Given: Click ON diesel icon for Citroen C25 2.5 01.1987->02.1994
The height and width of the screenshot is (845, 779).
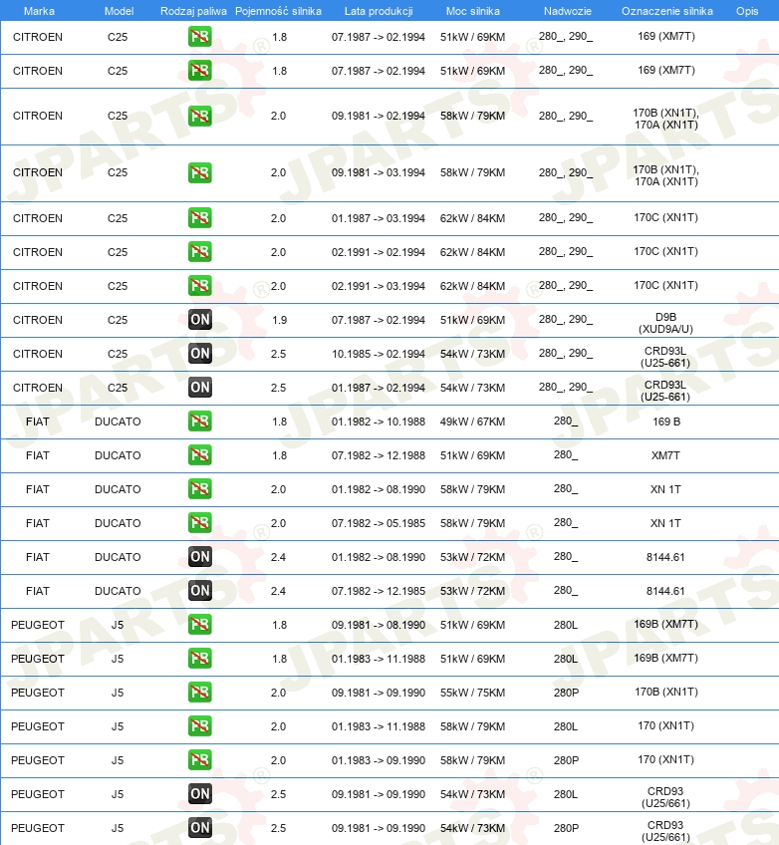Looking at the screenshot, I should click(200, 388).
